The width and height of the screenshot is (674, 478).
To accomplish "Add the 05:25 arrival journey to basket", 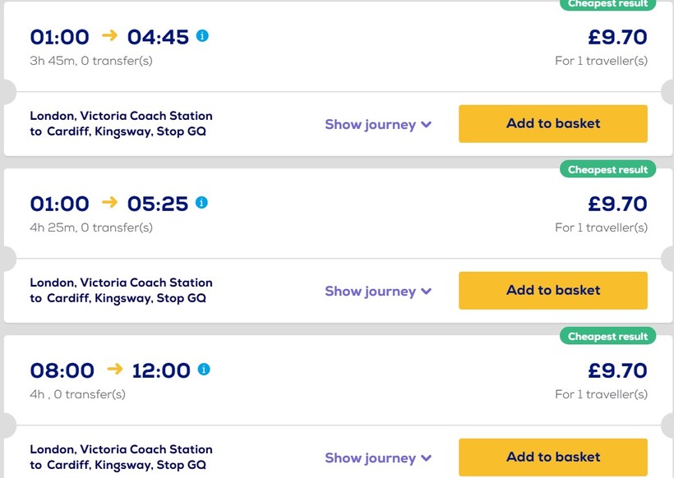I will point(552,291).
